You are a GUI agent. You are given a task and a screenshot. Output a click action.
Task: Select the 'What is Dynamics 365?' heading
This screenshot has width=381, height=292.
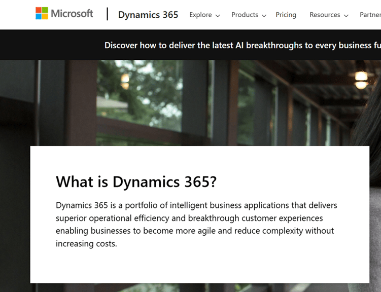click(x=136, y=181)
